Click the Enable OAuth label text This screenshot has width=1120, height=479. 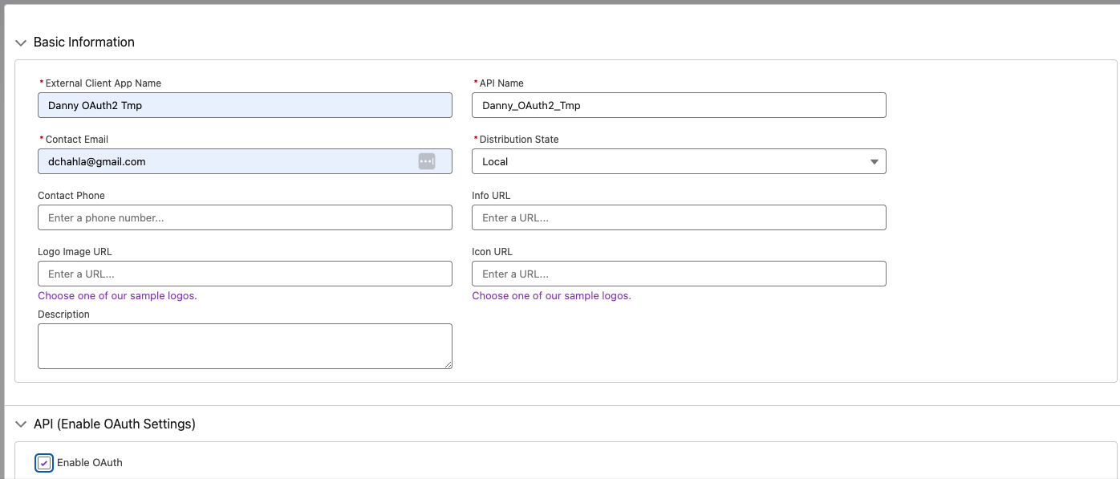tap(89, 463)
